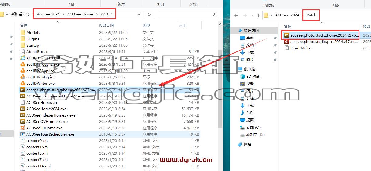Viewport: 371px width, 171px height.
Task: Select the ACDSeeSRHome.exe orange icon
Action: [x=22, y=128]
